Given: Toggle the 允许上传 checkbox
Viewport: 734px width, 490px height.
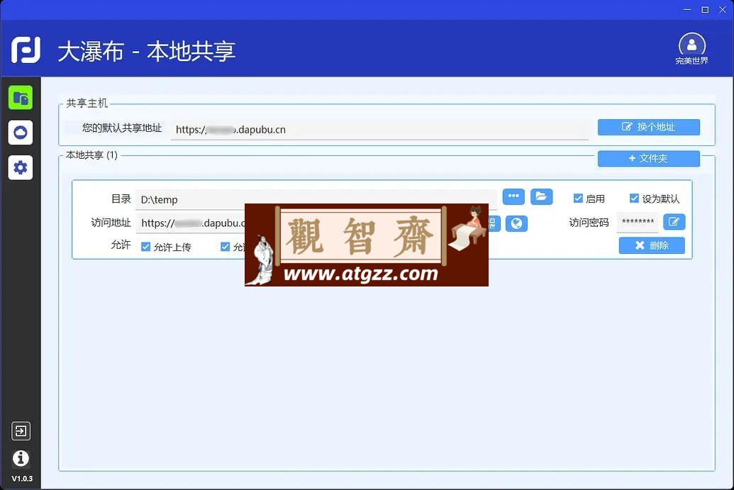Looking at the screenshot, I should [145, 247].
